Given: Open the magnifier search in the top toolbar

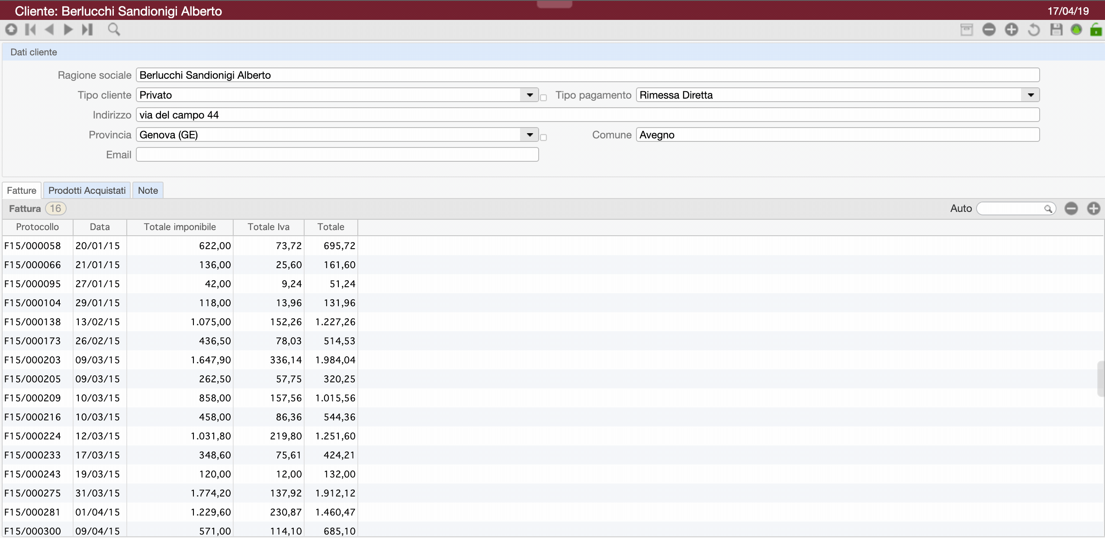Looking at the screenshot, I should 114,29.
